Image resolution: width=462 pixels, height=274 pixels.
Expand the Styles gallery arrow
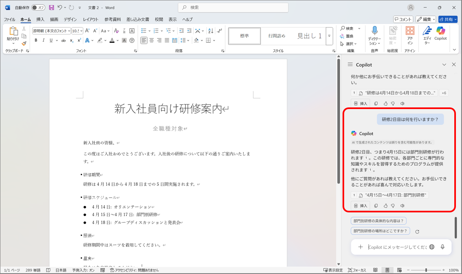pyautogui.click(x=330, y=36)
